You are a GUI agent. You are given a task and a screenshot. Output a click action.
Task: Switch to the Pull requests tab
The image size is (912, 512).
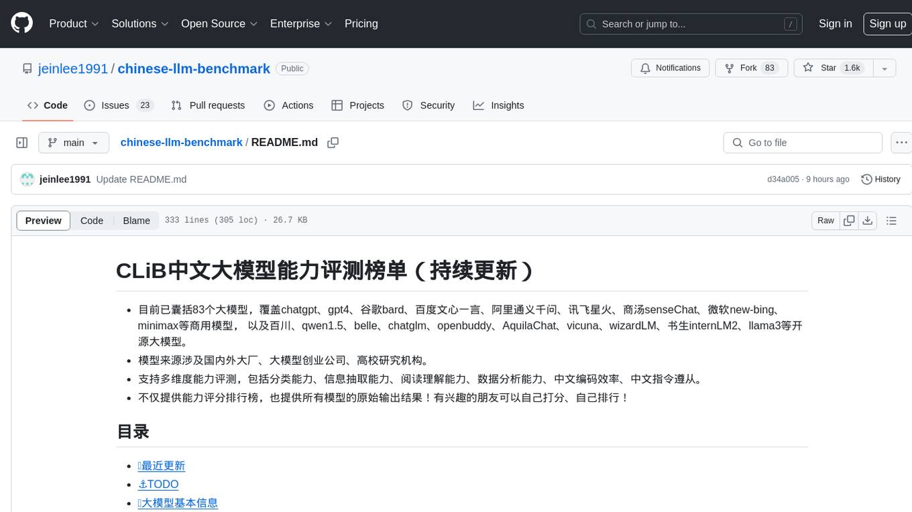(x=208, y=105)
